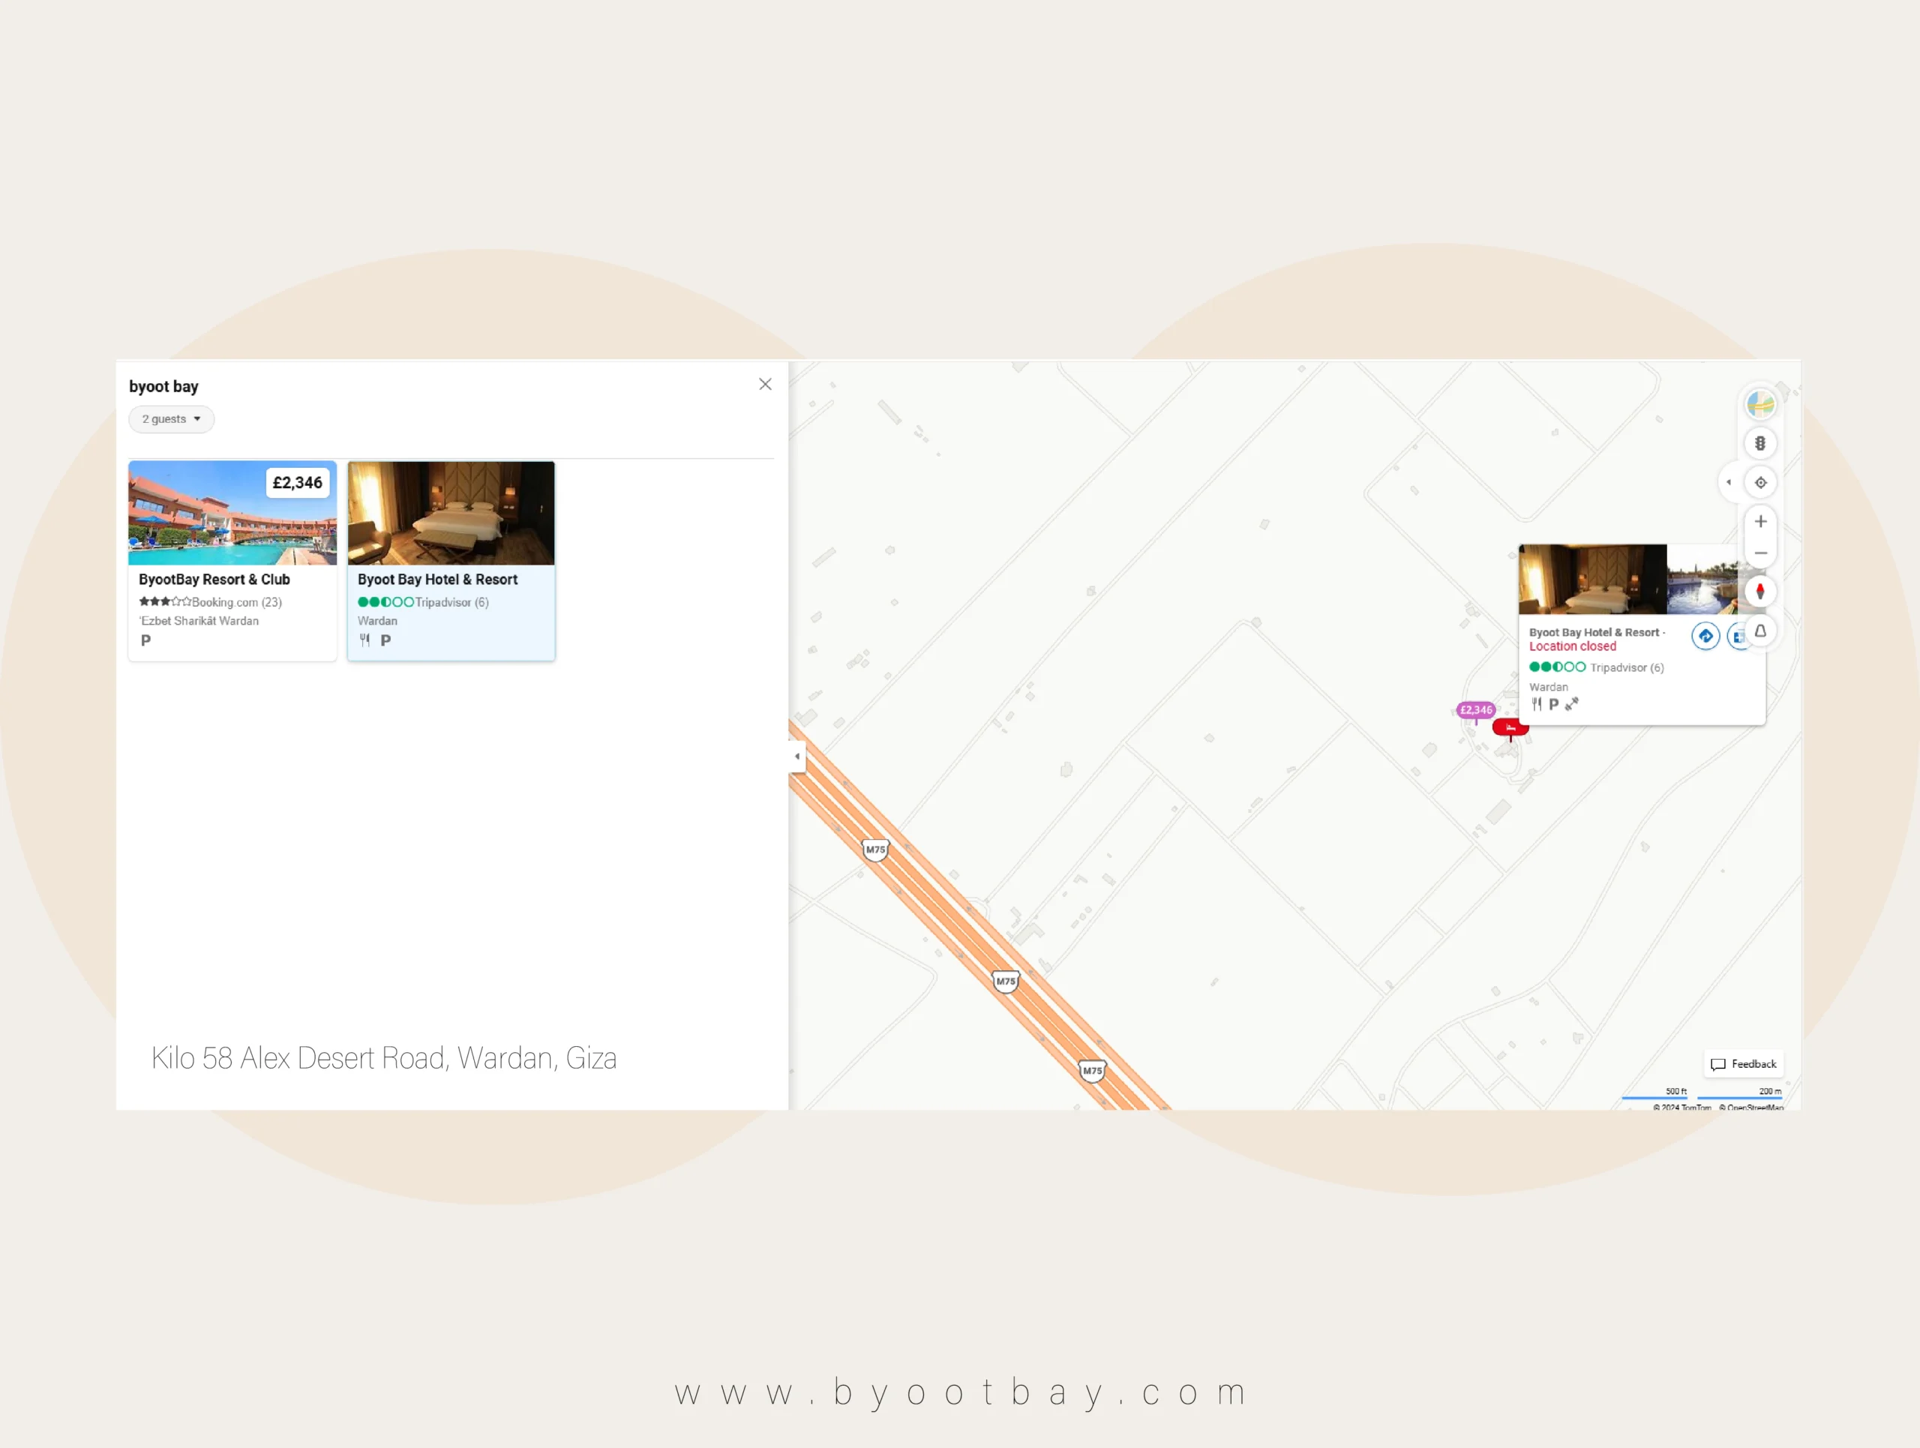Reset map orientation with compass icon
This screenshot has height=1448, width=1920.
coord(1759,592)
